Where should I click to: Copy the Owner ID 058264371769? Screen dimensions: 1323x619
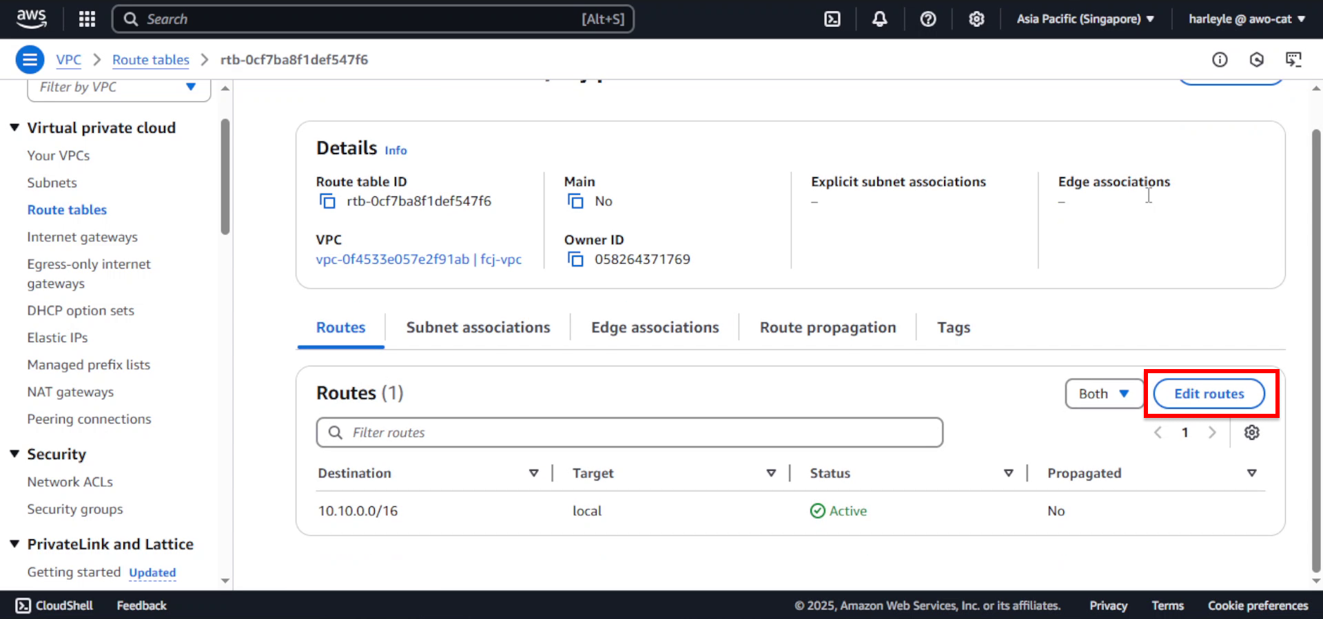[575, 260]
